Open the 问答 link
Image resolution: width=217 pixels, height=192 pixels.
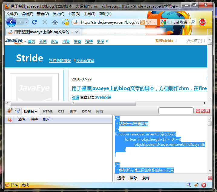(66, 41)
